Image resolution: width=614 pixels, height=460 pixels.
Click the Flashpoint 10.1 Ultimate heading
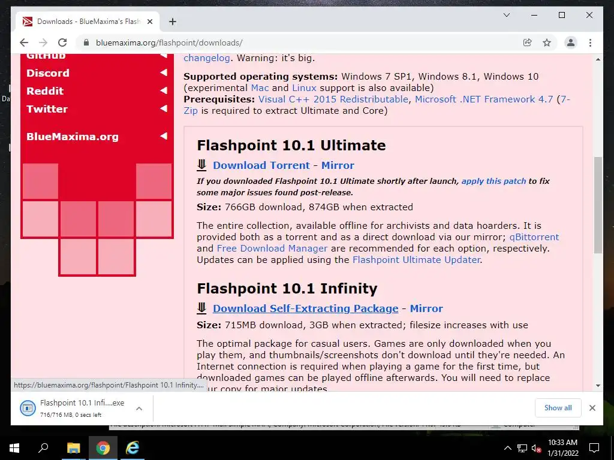pos(291,146)
